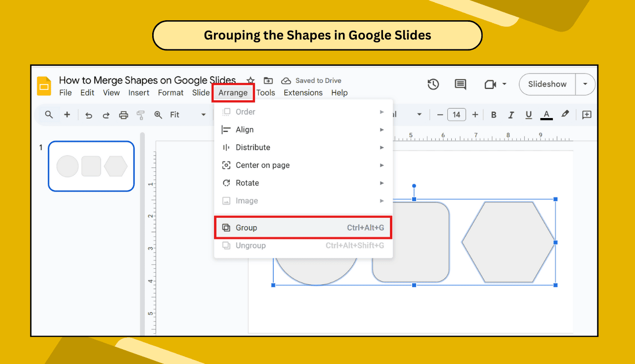
Task: Star the presentation
Action: tap(251, 80)
